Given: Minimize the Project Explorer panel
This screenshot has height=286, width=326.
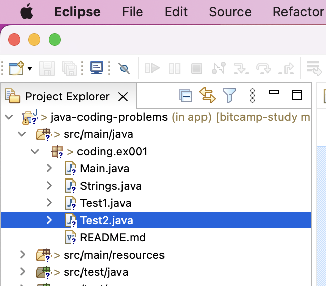Looking at the screenshot, I should (x=274, y=92).
